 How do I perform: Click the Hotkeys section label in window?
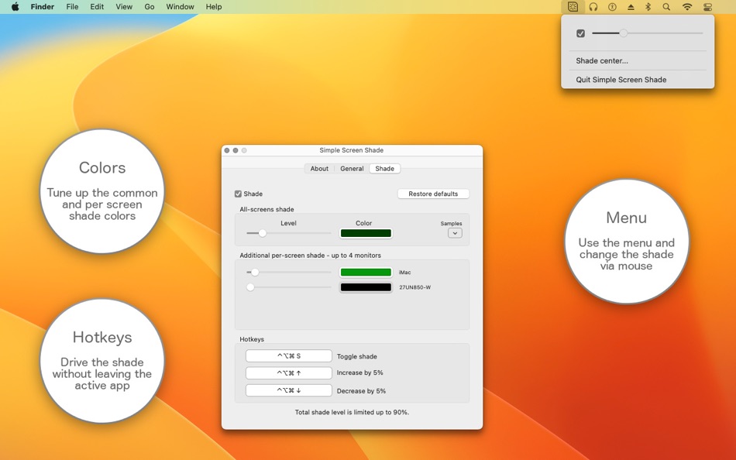tap(252, 339)
